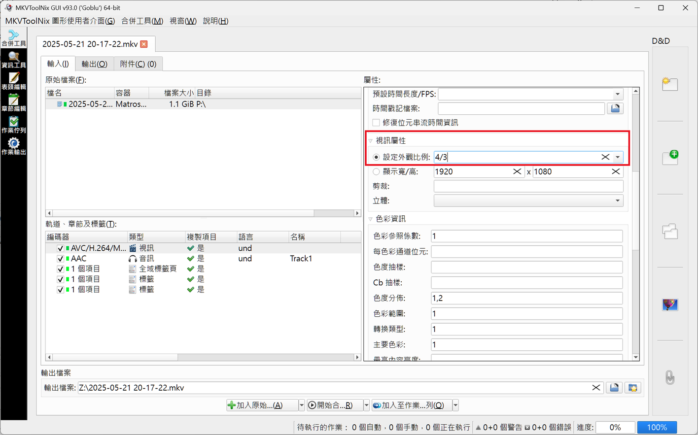Screen dimensions: 698x435
Task: Open the 合併工具(M) menu
Action: [142, 21]
